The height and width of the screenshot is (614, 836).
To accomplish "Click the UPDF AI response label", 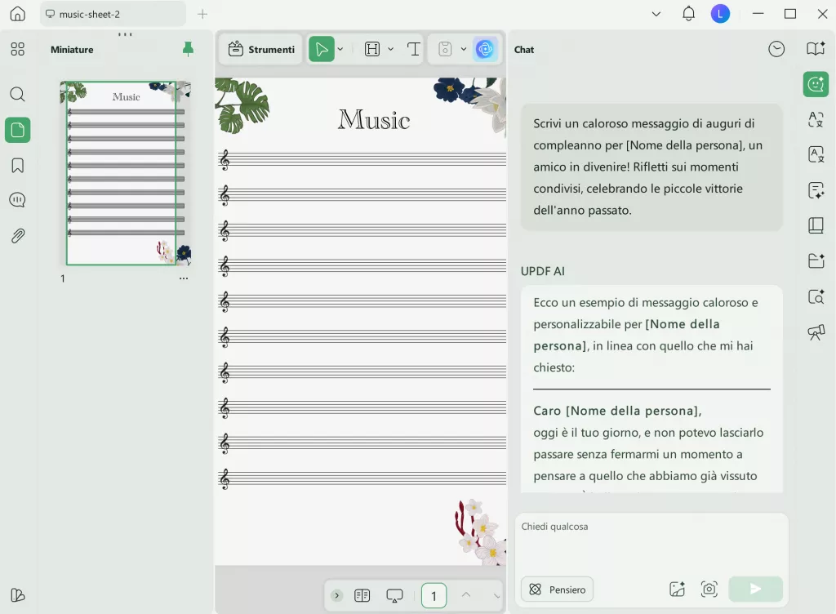I will 543,271.
